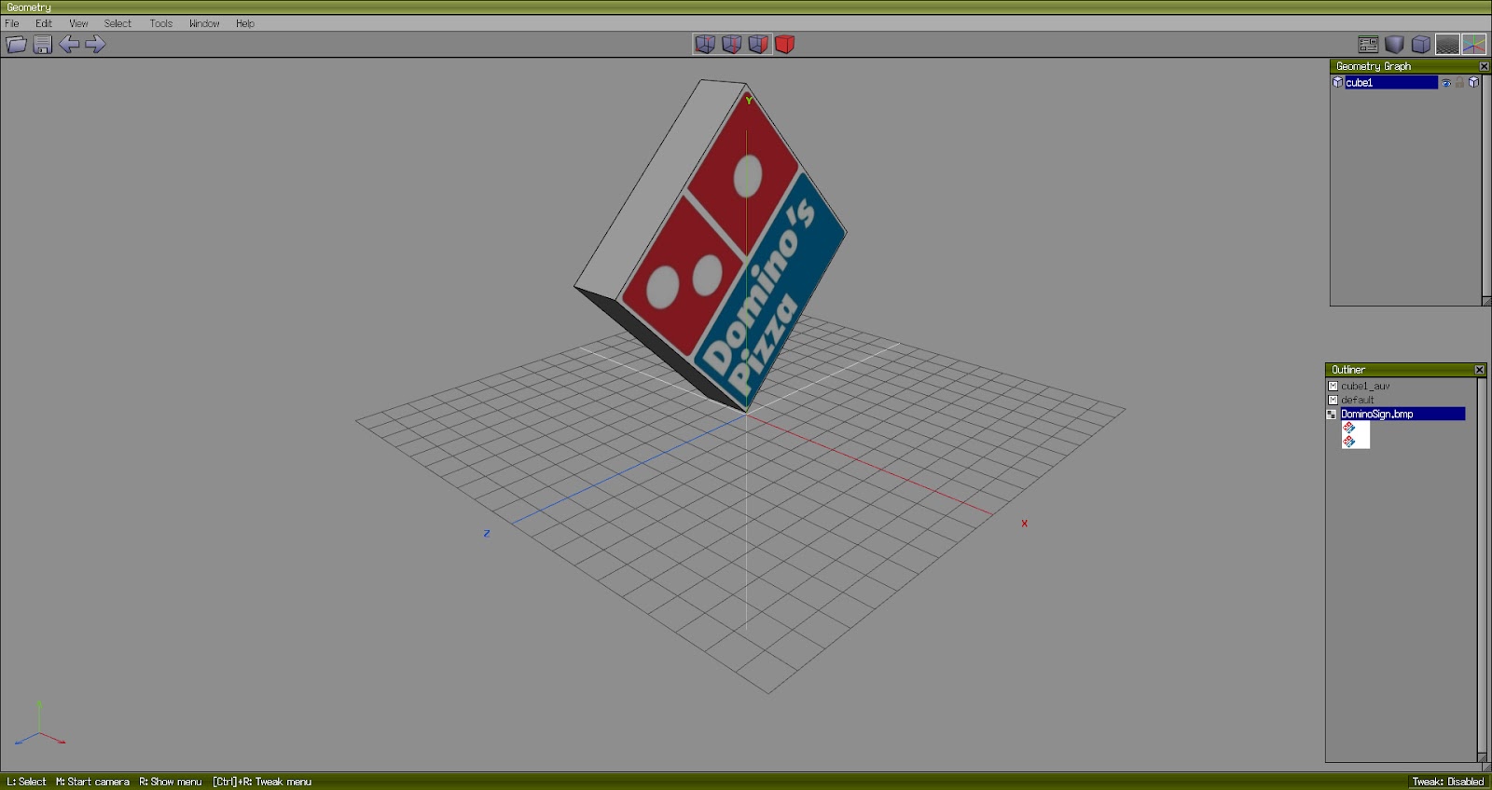The height and width of the screenshot is (790, 1492).
Task: Click the material icon beside cube1_auv
Action: point(1333,386)
